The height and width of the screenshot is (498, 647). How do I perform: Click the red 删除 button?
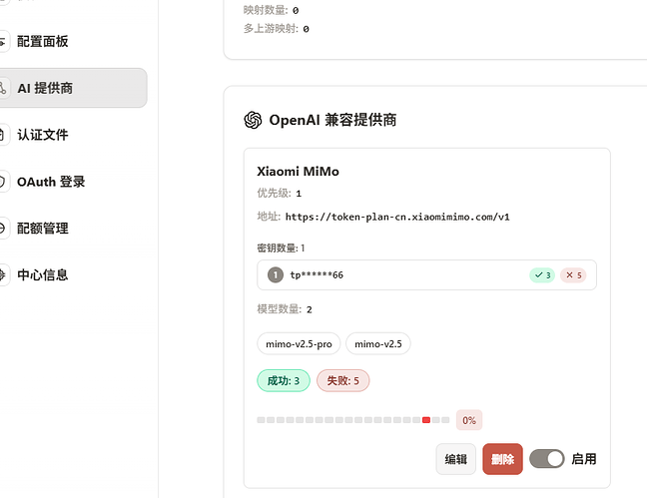point(502,459)
